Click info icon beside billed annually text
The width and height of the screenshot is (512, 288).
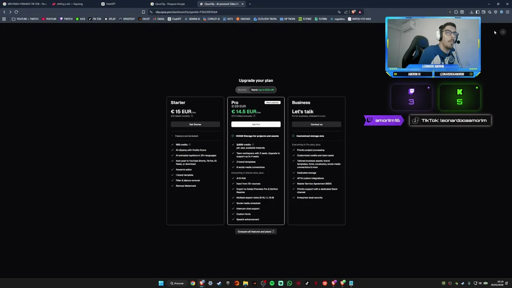(x=254, y=116)
